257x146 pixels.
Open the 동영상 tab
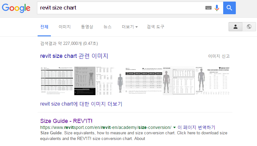(x=87, y=27)
